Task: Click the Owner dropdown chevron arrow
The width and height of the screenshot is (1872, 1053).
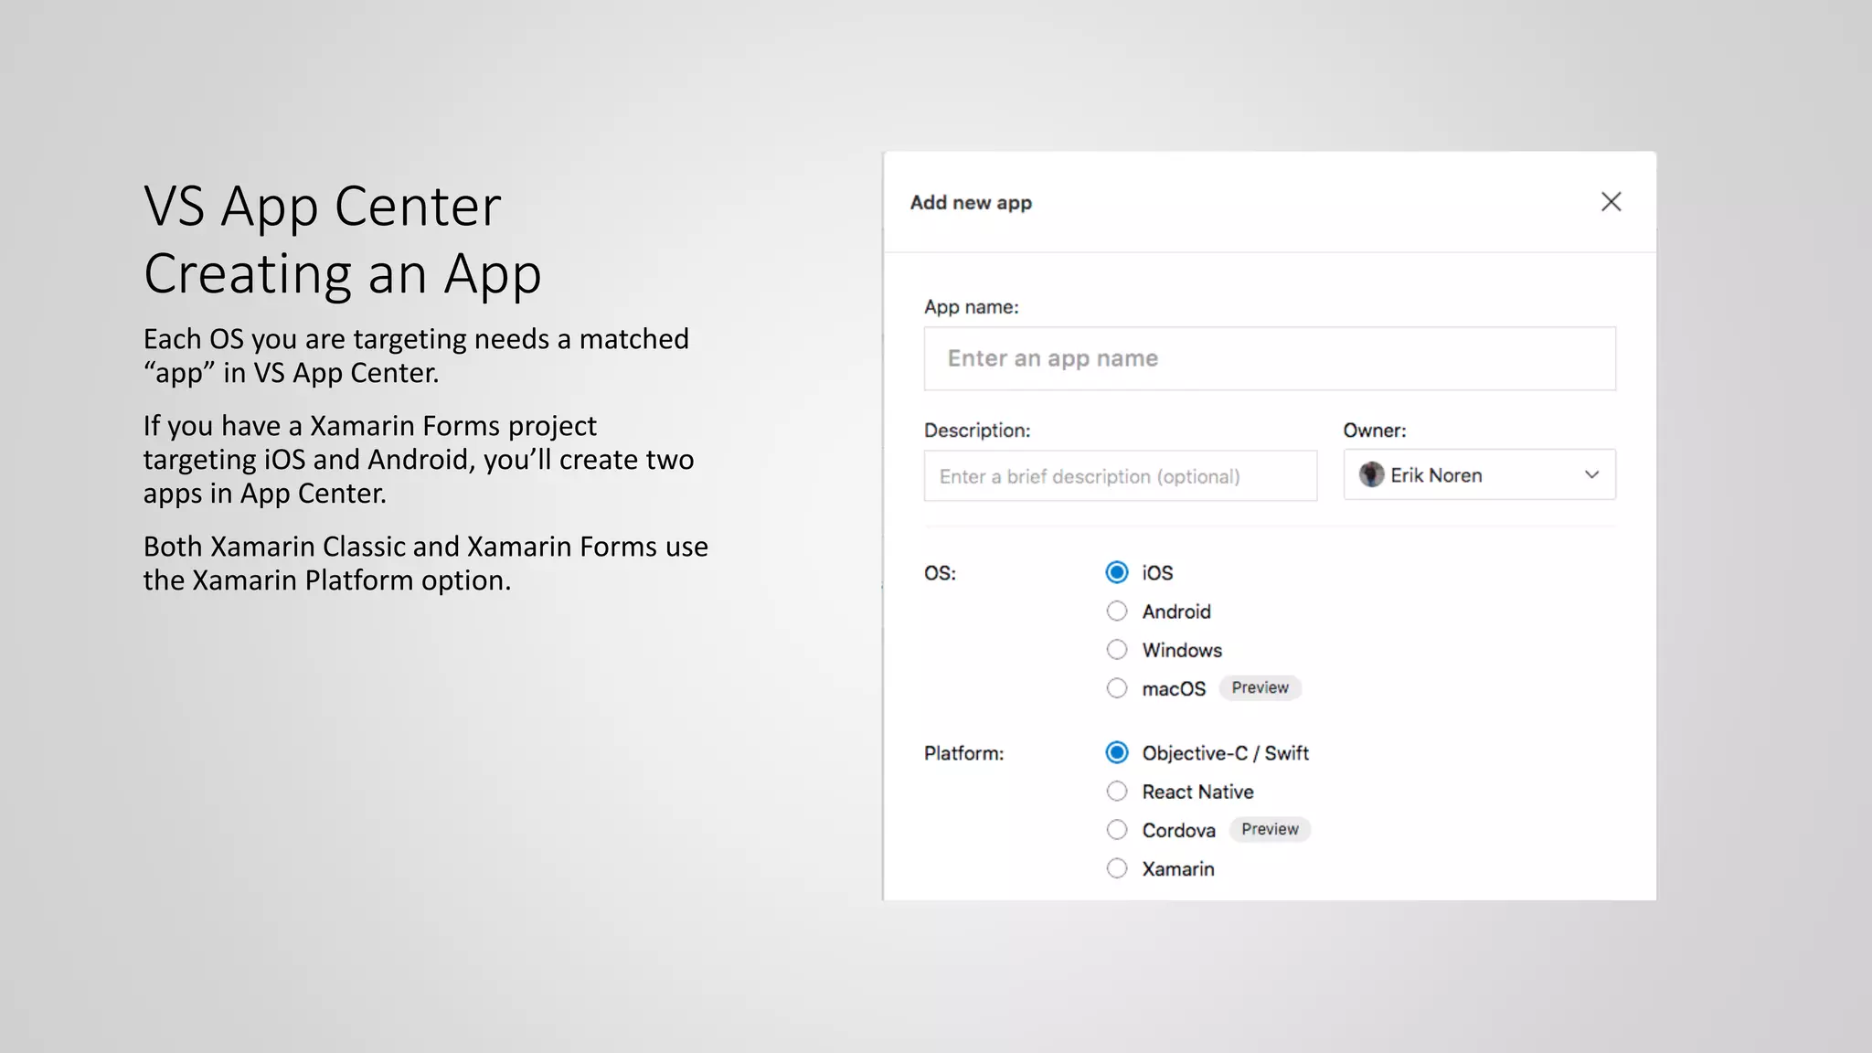Action: (x=1591, y=474)
